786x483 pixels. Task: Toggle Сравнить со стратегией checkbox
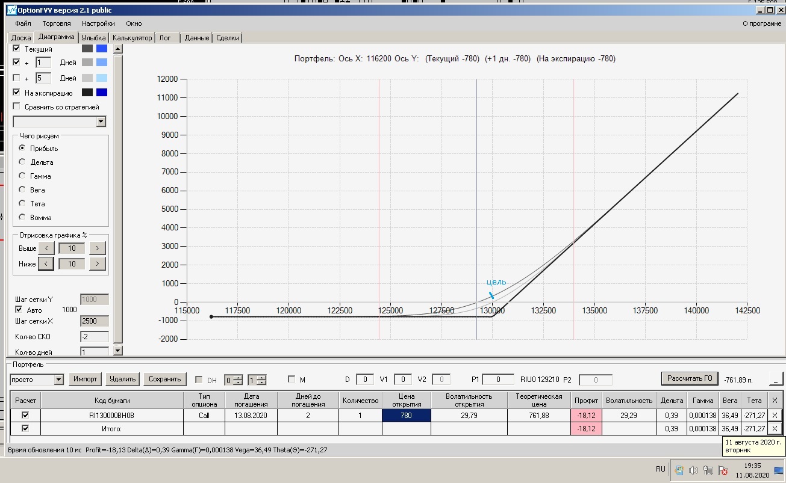pos(16,106)
